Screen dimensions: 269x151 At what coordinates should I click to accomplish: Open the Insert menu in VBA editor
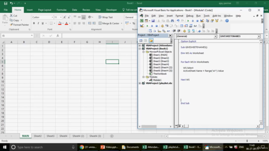coord(169,16)
